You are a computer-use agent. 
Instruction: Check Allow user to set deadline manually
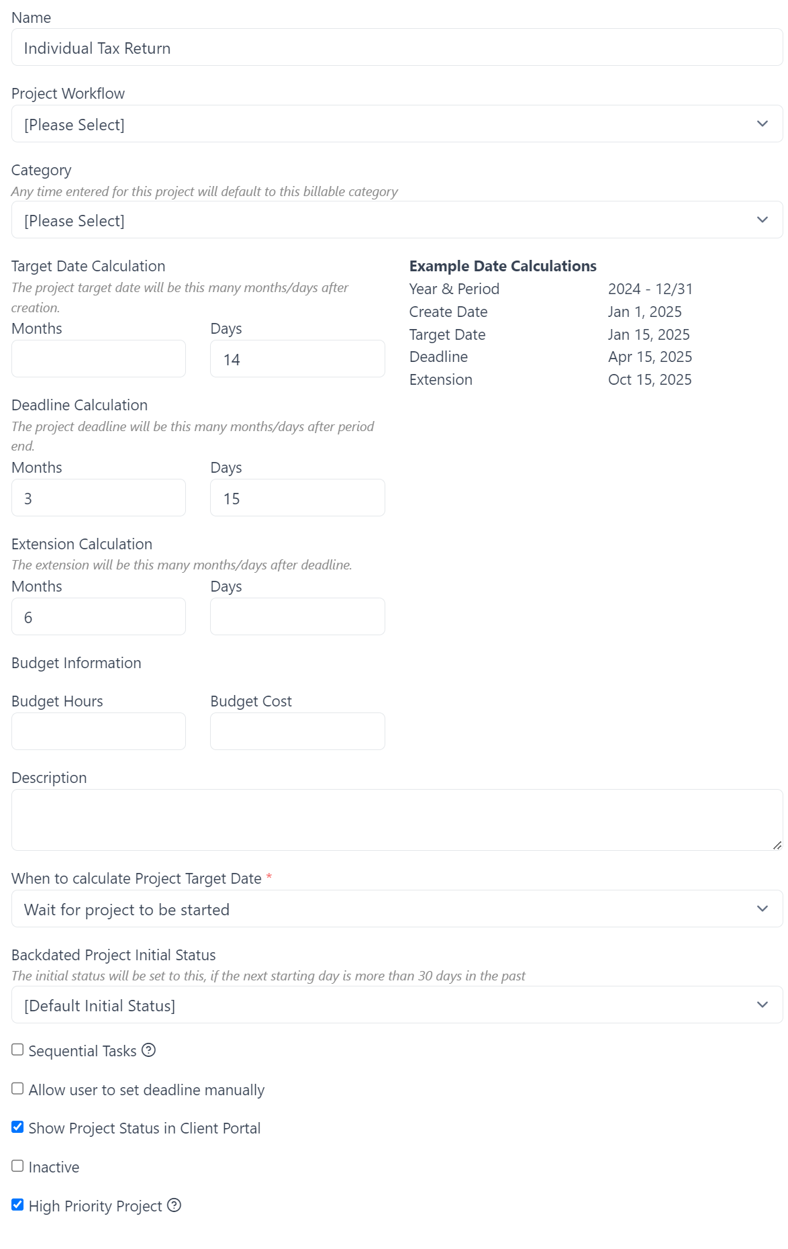pos(17,1089)
